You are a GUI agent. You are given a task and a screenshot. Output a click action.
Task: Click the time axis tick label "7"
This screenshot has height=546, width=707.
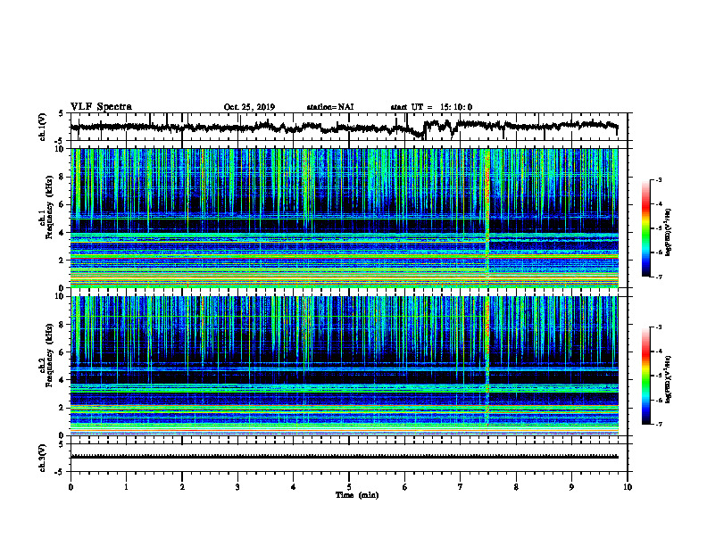coord(461,487)
